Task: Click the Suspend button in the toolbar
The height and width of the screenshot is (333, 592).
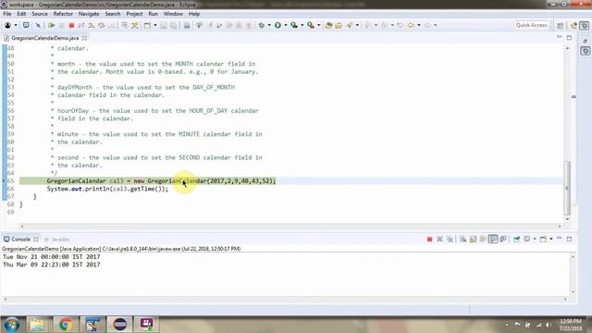Action: pos(62,25)
